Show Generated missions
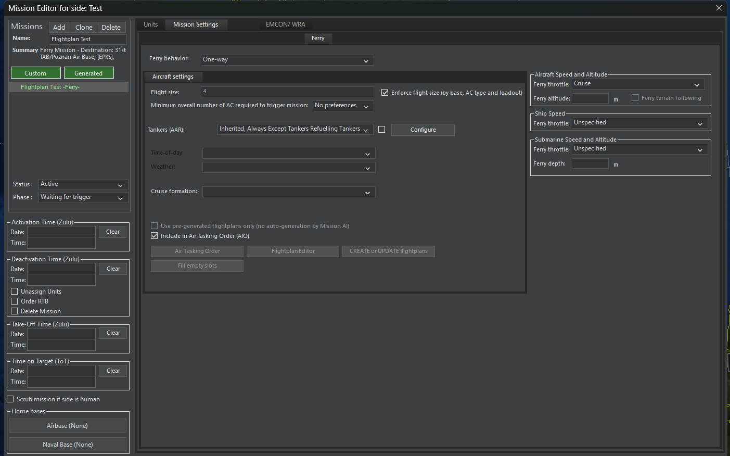The height and width of the screenshot is (456, 730). [x=88, y=73]
